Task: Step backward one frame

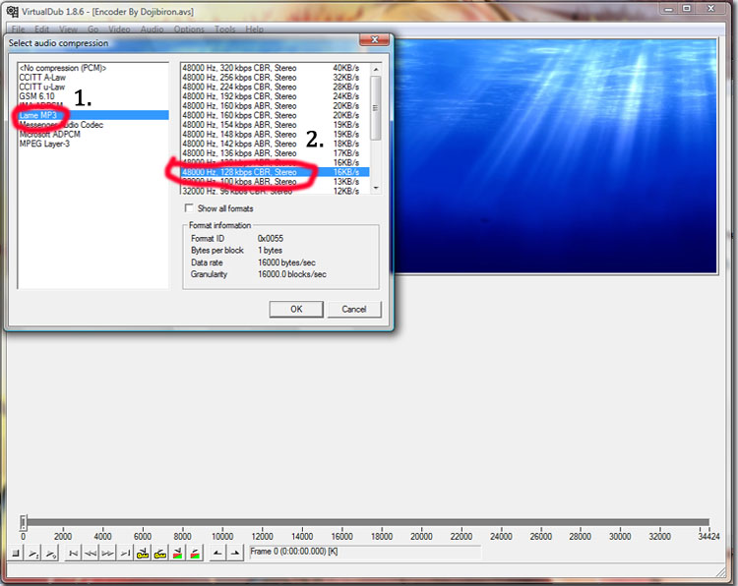Action: click(90, 554)
